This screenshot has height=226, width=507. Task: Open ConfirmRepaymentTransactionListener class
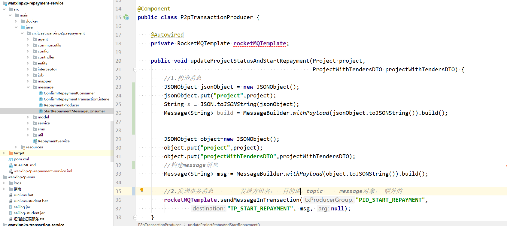point(76,99)
